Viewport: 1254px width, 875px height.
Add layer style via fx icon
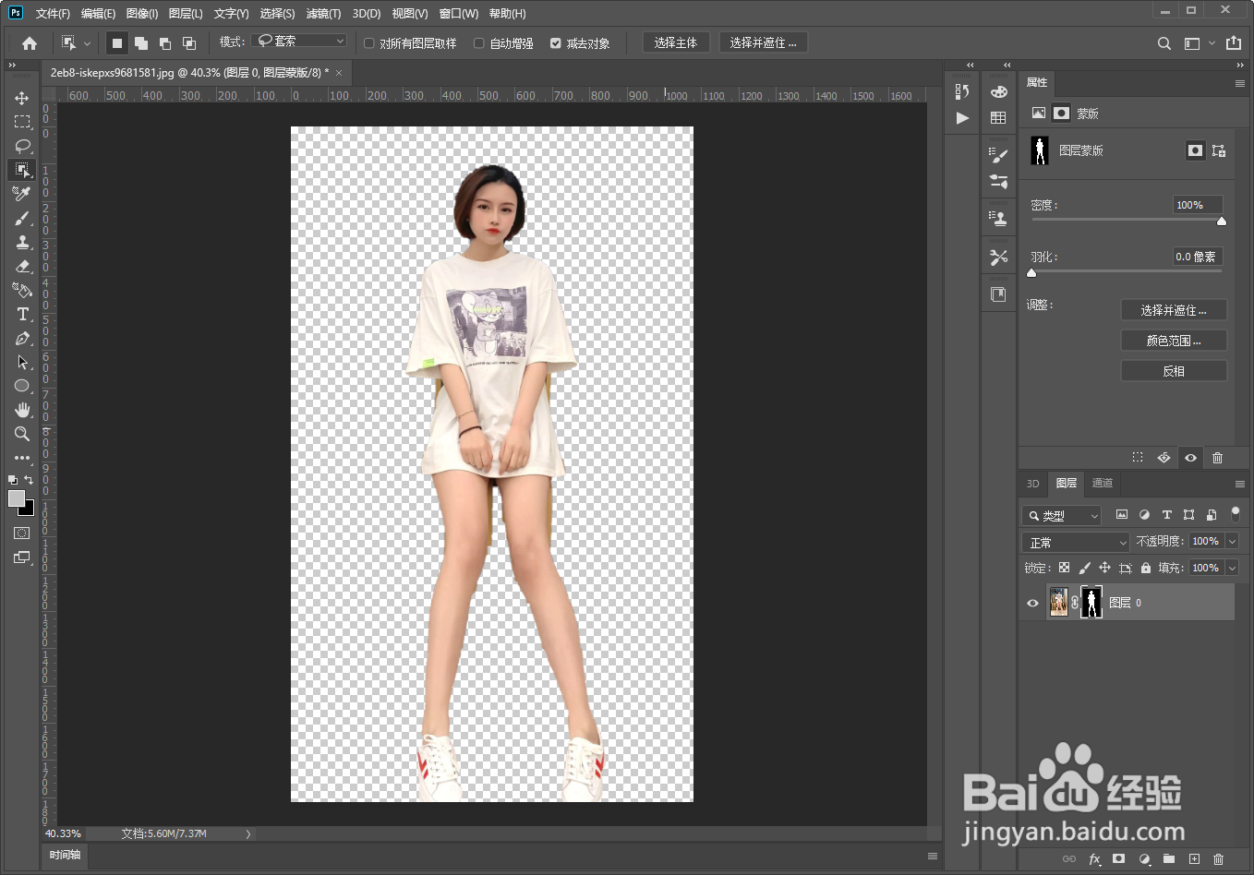coord(1094,859)
